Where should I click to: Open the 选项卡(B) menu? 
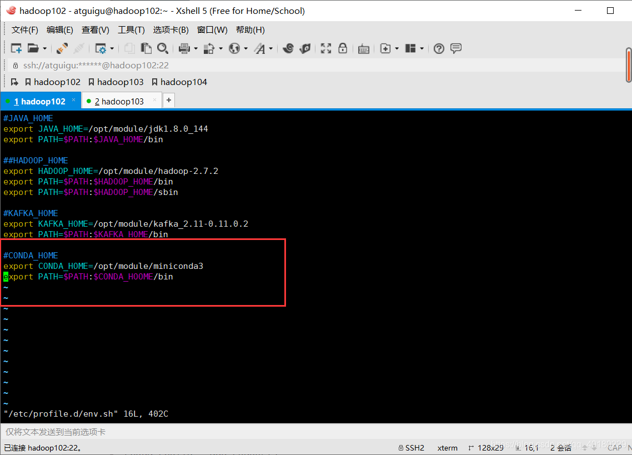[x=170, y=30]
